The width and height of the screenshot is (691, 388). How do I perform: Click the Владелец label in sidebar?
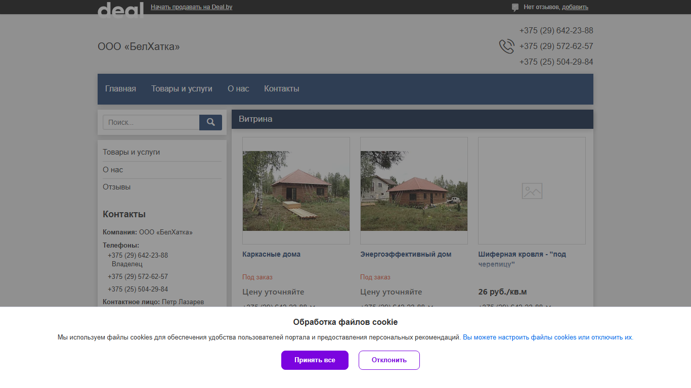127,264
